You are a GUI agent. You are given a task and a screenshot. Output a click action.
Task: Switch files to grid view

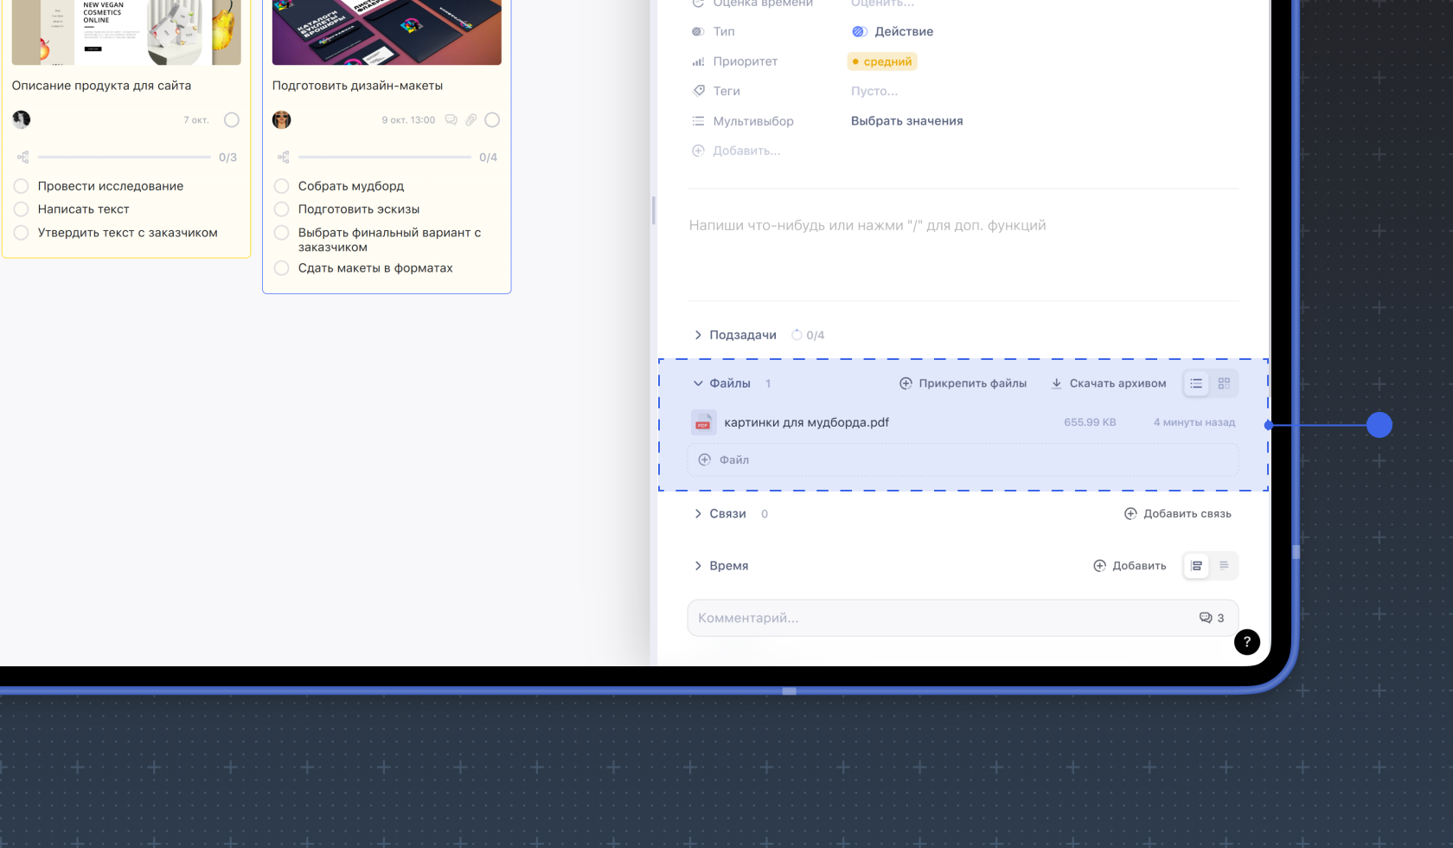point(1224,383)
